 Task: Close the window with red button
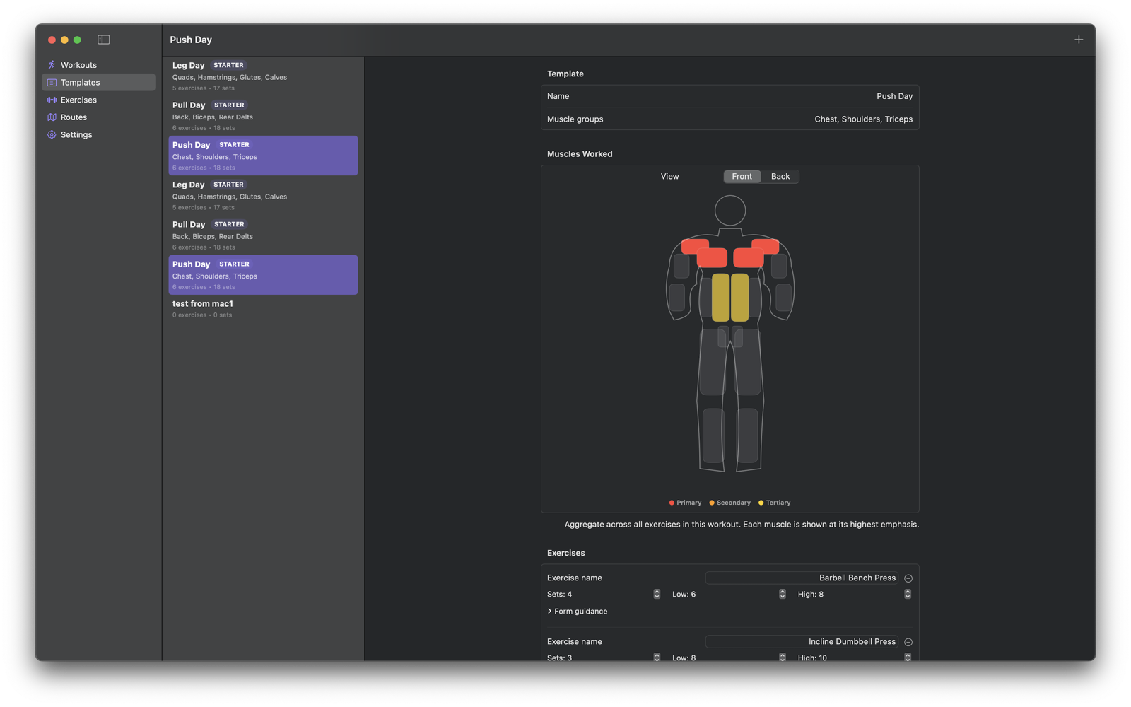coord(52,40)
